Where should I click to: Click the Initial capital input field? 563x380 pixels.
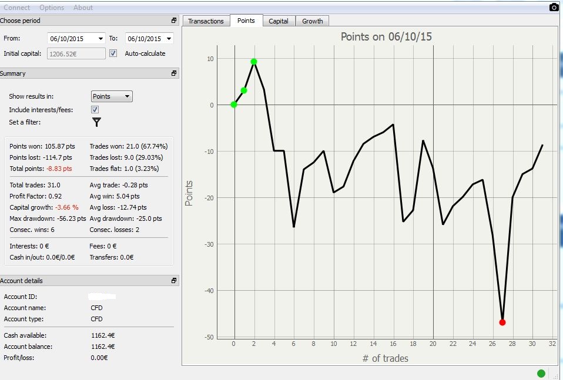(x=76, y=54)
